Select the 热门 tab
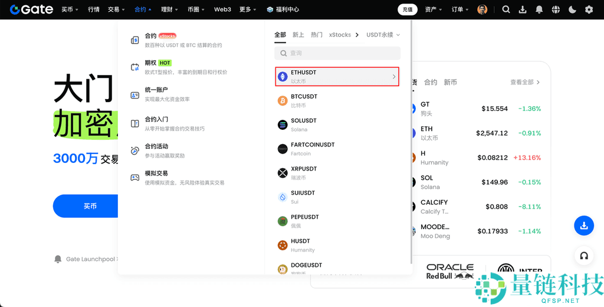Viewport: 604px width, 307px height. [317, 35]
